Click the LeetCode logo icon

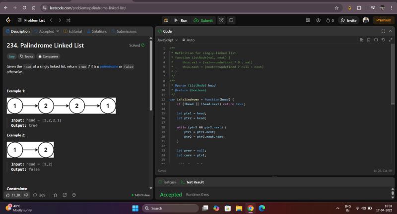pyautogui.click(x=8, y=20)
